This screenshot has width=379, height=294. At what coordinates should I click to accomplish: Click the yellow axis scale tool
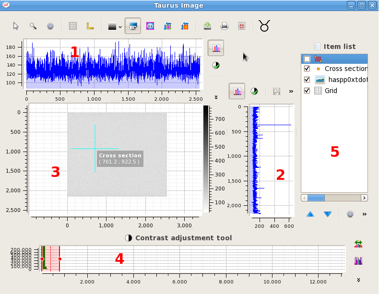pos(90,26)
